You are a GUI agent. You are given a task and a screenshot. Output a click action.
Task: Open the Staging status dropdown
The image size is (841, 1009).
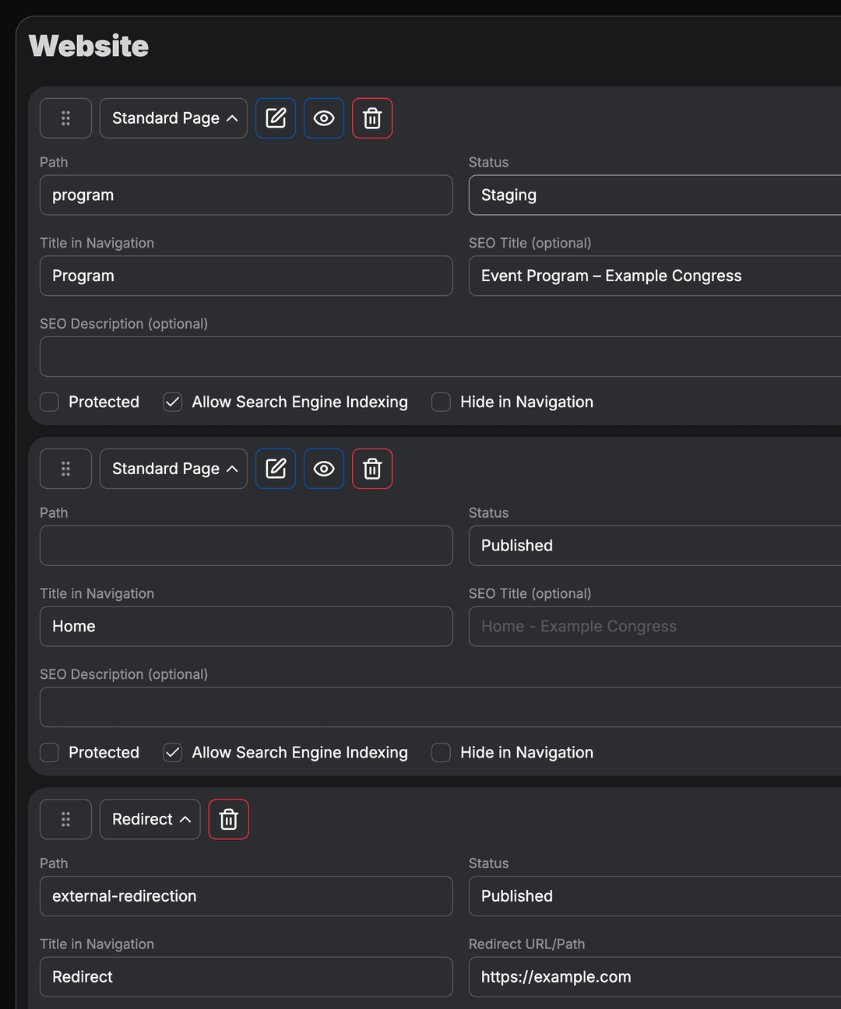pyautogui.click(x=655, y=195)
